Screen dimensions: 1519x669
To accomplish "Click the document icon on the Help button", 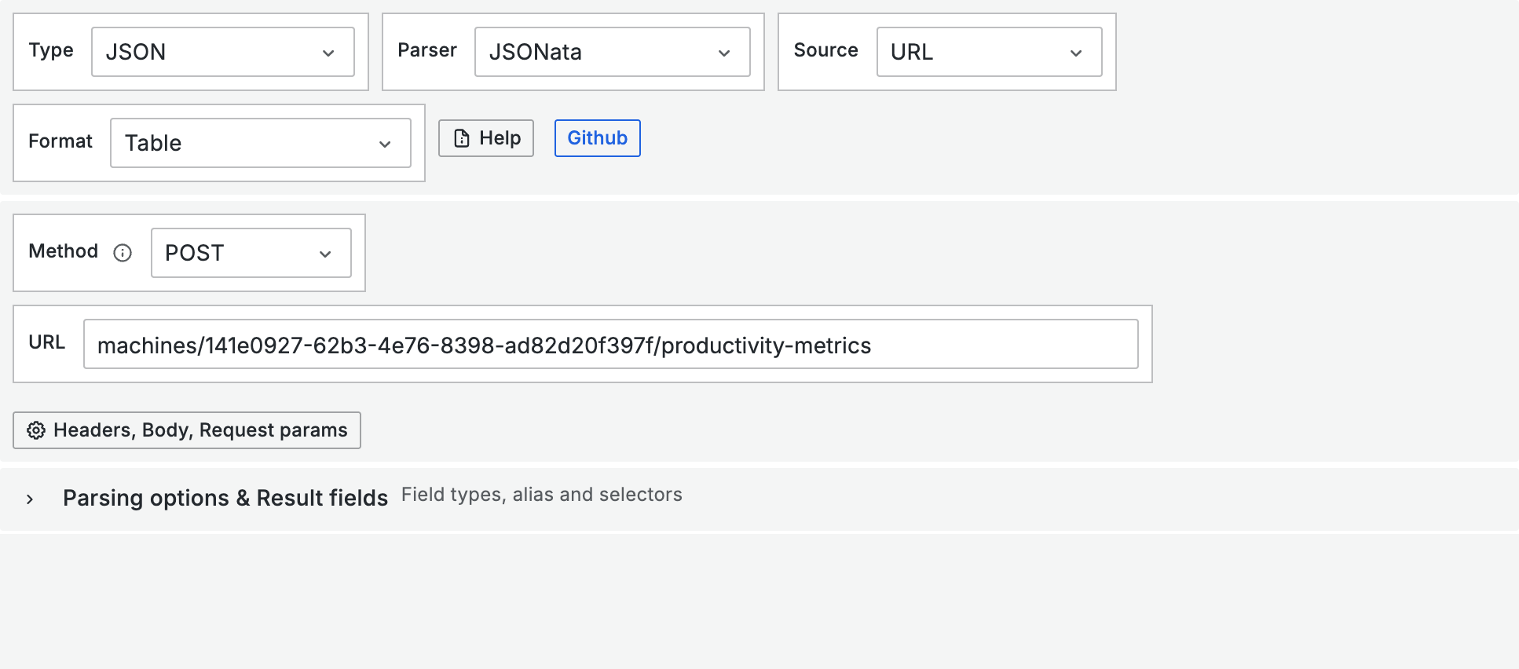I will (x=462, y=138).
